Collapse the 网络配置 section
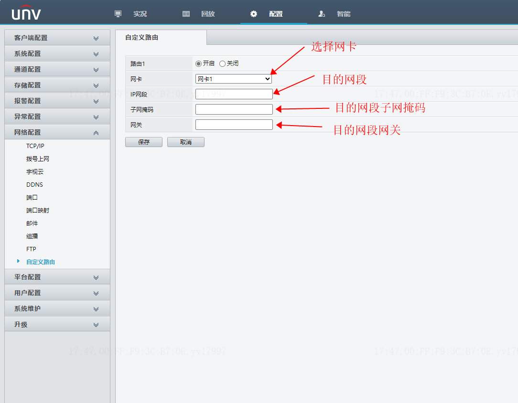 coord(57,132)
